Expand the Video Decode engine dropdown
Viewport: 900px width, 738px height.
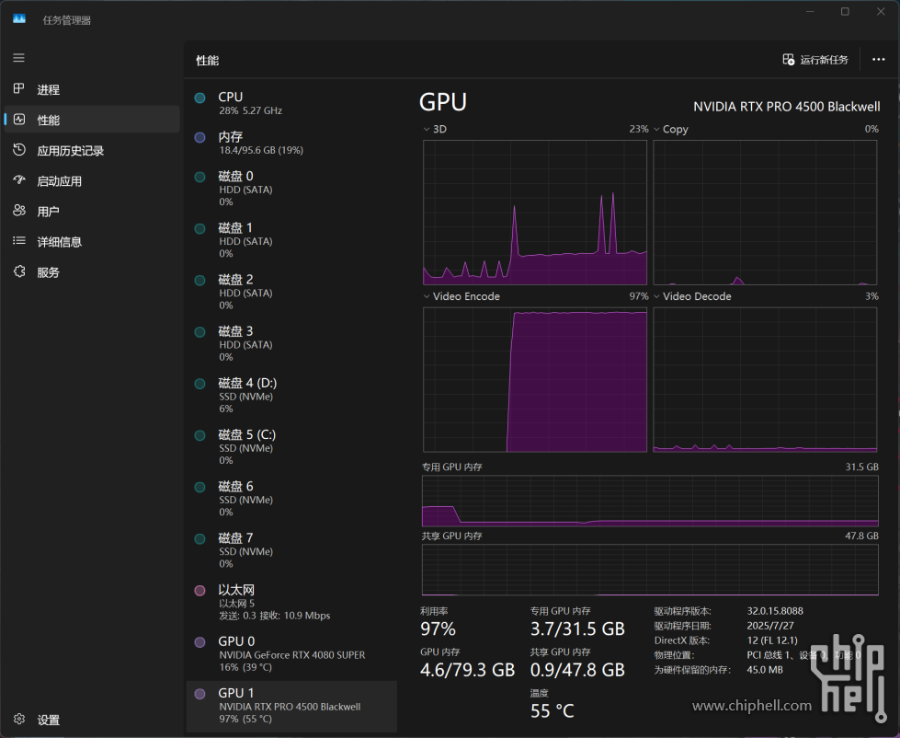[656, 296]
